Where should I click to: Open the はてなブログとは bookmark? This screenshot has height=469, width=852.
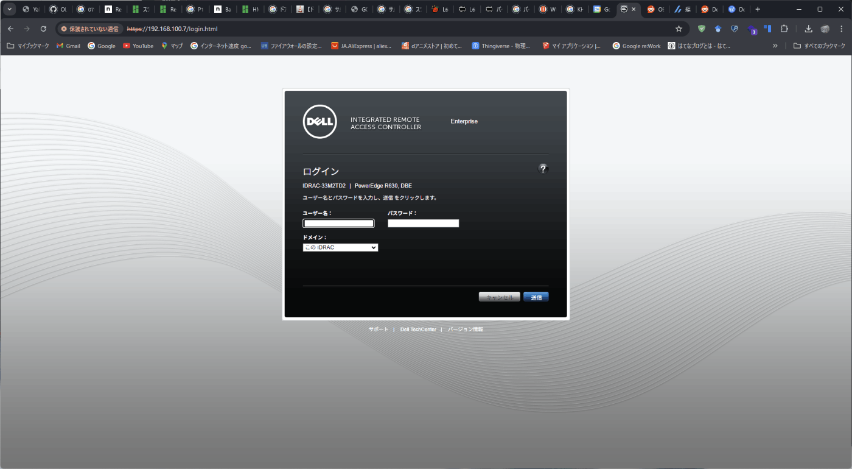pos(699,46)
